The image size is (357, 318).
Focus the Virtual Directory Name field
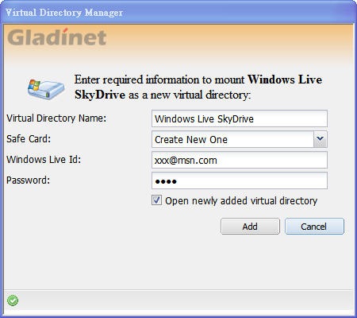240,118
